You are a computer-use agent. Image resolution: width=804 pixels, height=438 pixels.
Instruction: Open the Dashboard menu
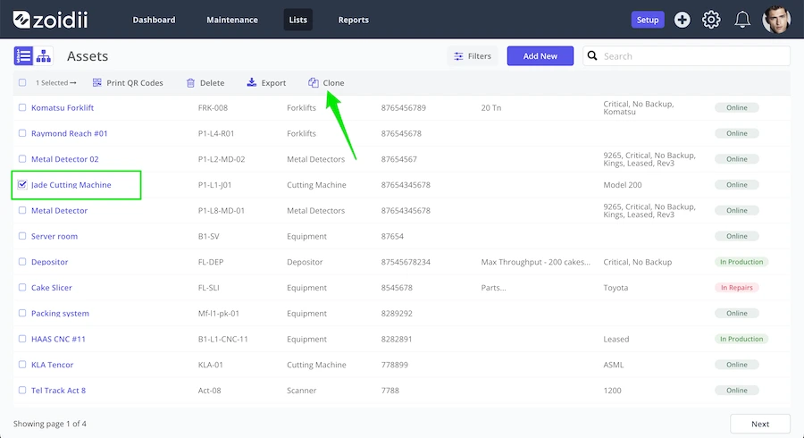pyautogui.click(x=154, y=20)
